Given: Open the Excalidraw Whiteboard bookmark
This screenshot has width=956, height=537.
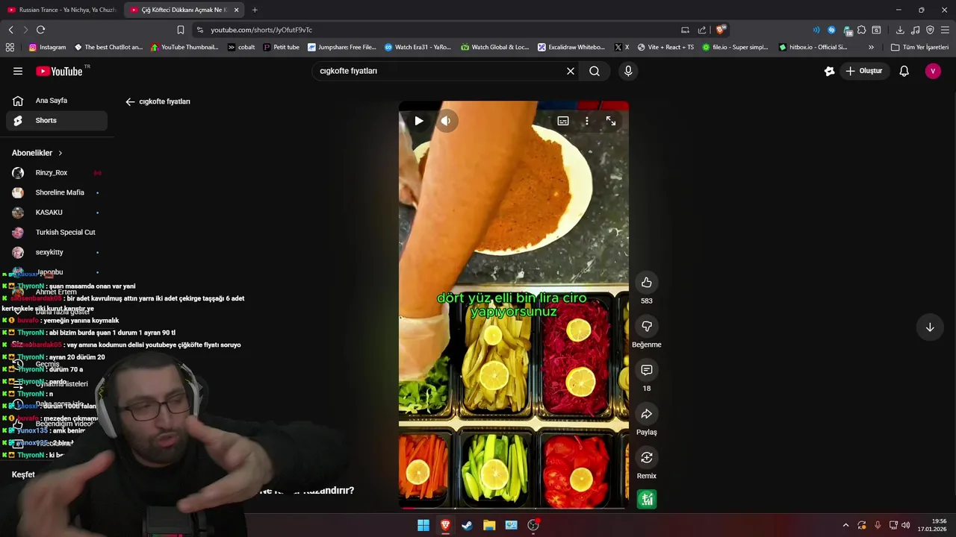Looking at the screenshot, I should coord(571,47).
